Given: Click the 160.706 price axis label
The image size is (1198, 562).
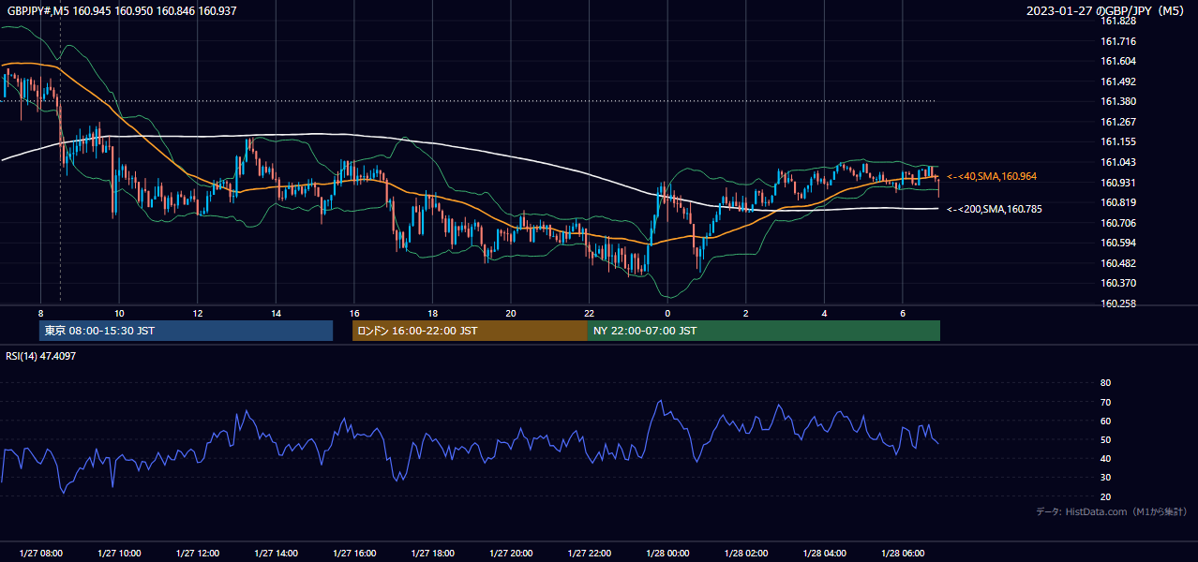Looking at the screenshot, I should 1117,223.
